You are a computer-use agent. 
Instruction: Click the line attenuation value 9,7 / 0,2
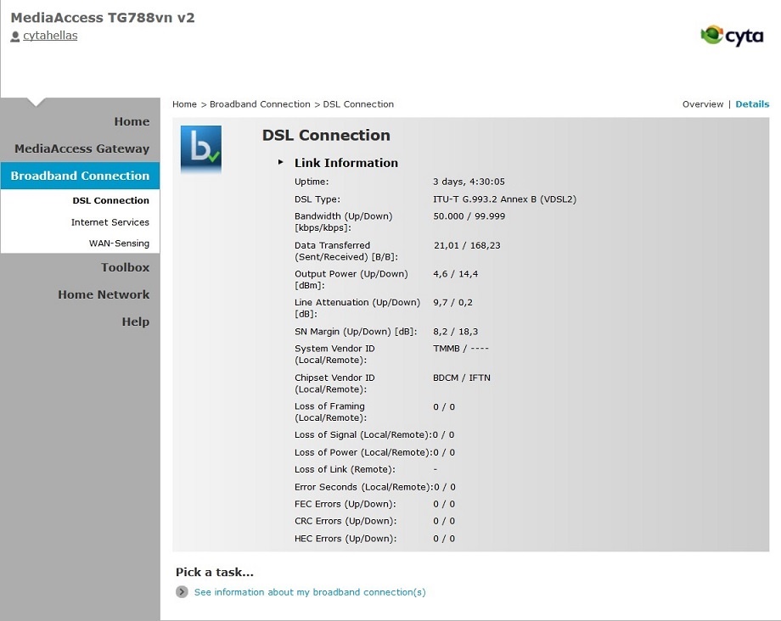point(452,303)
